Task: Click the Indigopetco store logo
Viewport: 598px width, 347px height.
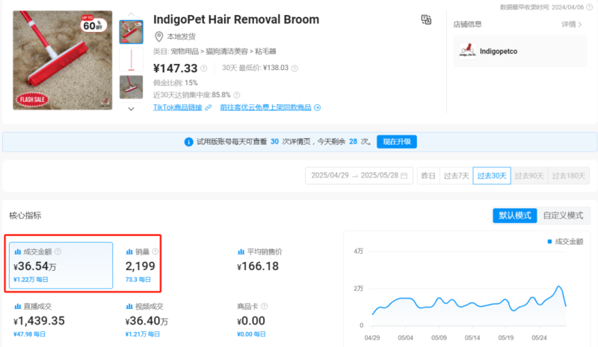Action: [466, 51]
